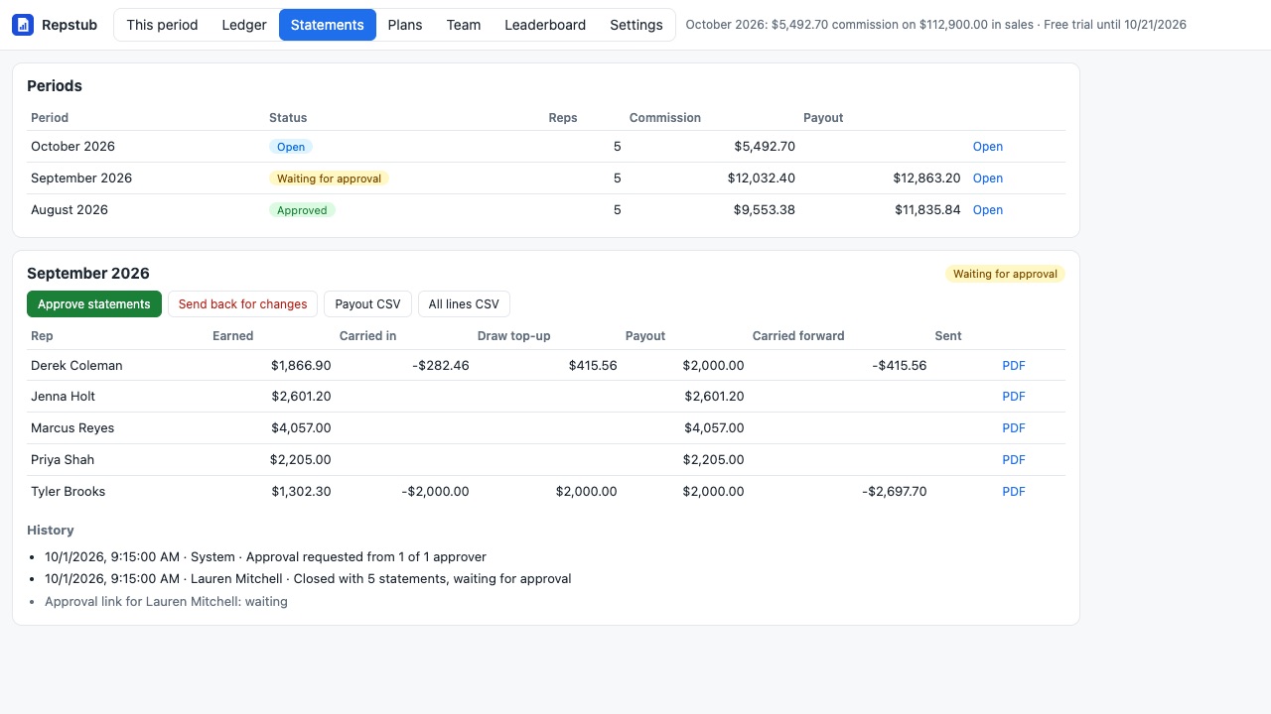Image resolution: width=1271 pixels, height=714 pixels.
Task: Open the This period tab
Action: point(162,25)
